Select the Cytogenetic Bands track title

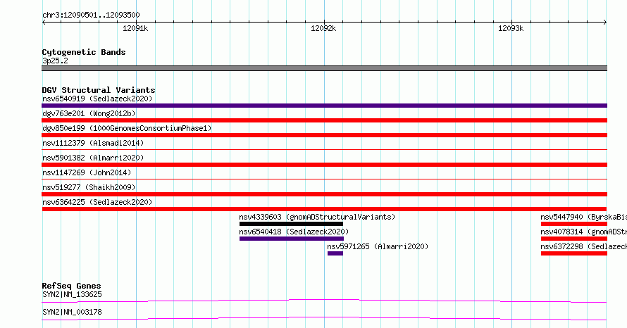click(84, 52)
